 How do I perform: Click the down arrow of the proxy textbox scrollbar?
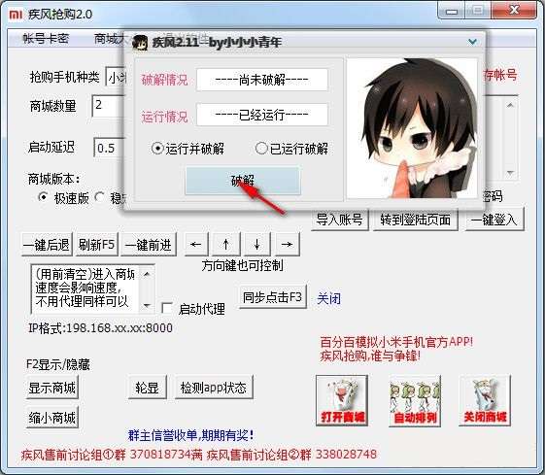(147, 306)
